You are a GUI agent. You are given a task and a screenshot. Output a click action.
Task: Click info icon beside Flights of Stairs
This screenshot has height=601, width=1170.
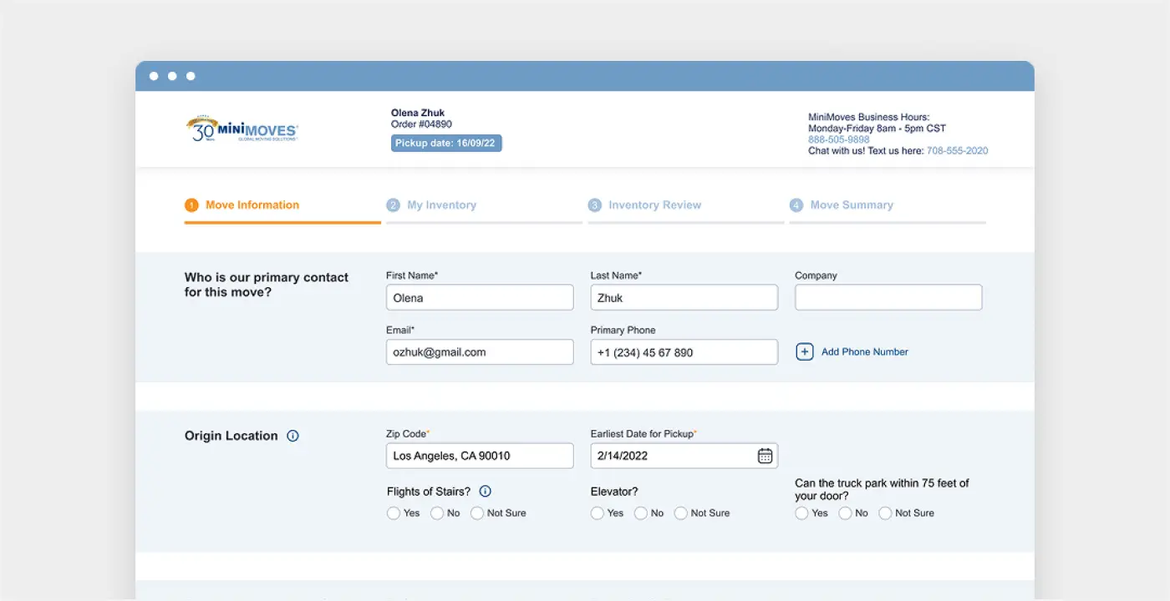pyautogui.click(x=485, y=492)
